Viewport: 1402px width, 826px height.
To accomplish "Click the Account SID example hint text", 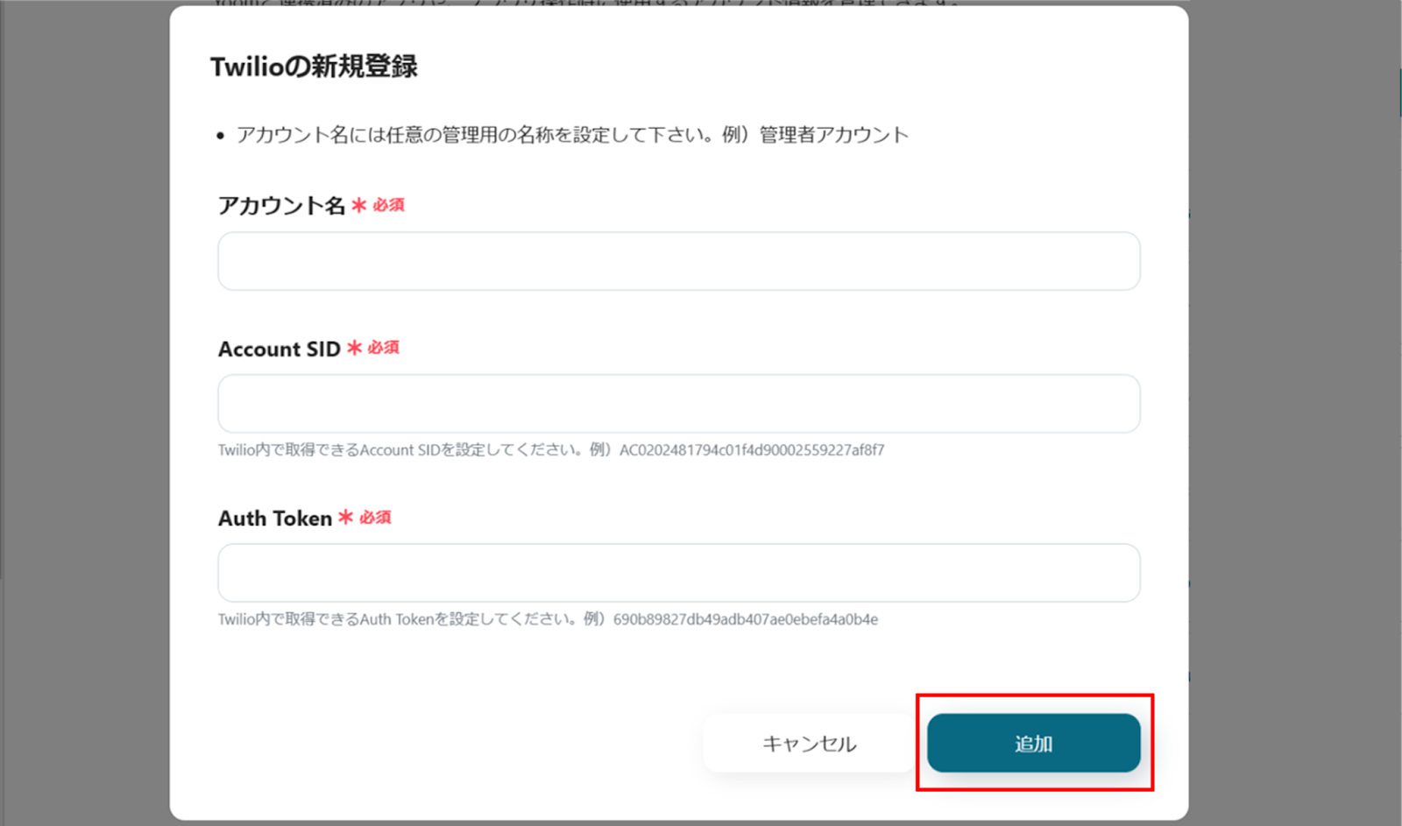I will [551, 450].
